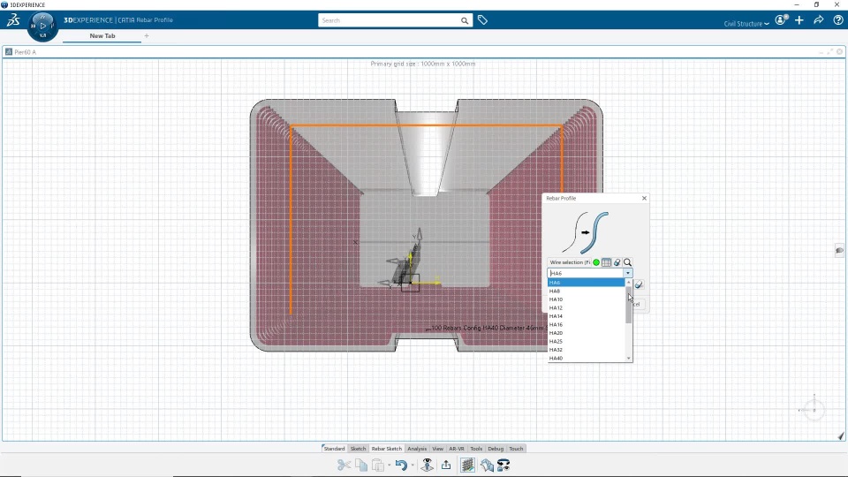
Task: Click the HA6 combo box text field
Action: click(586, 273)
